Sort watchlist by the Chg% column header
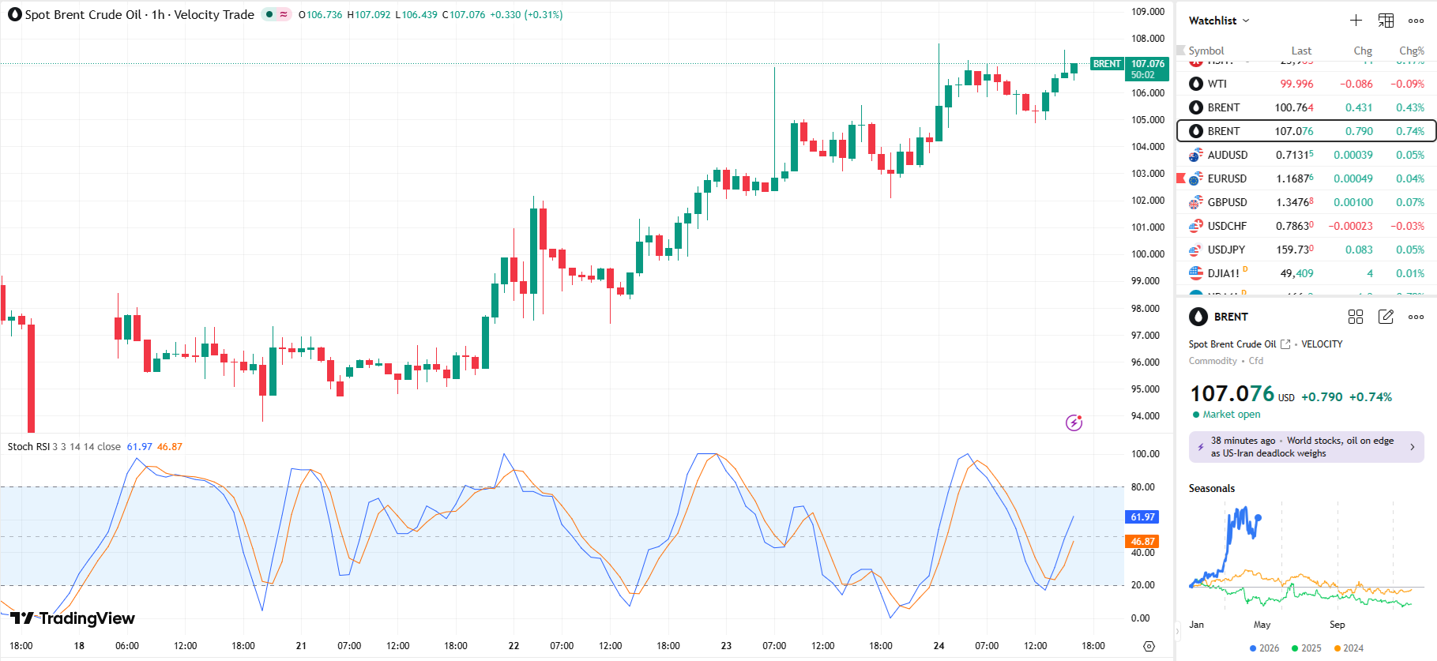 pos(1411,51)
